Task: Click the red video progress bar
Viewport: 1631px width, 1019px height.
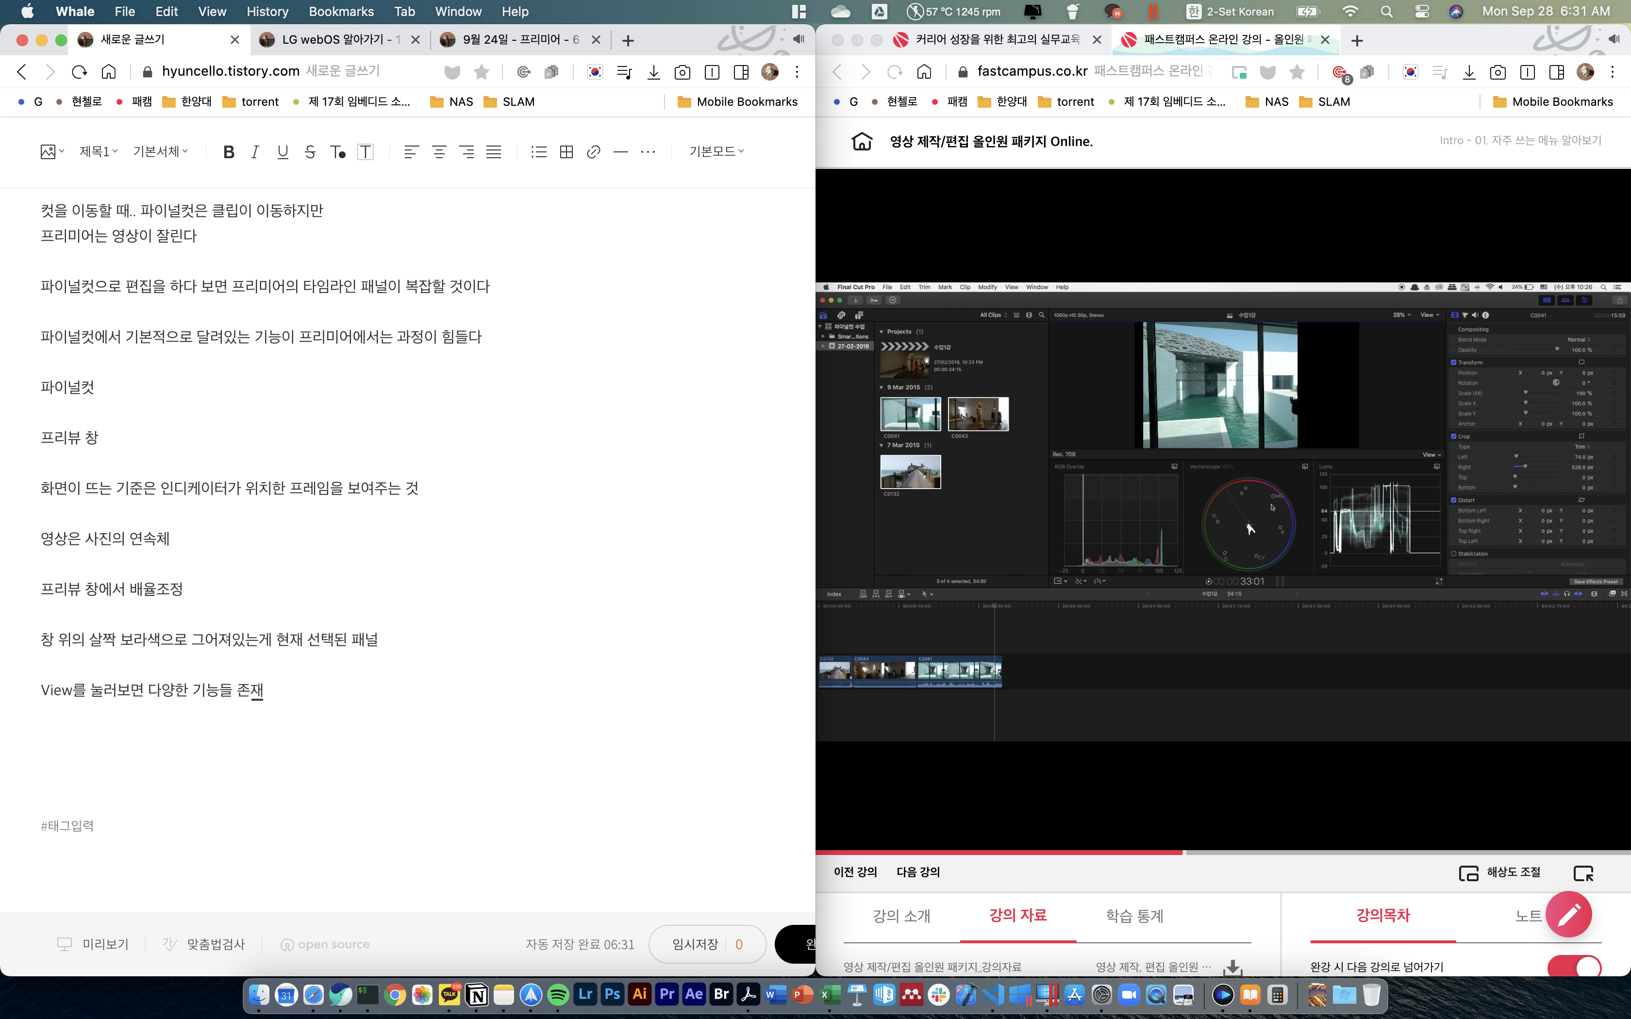Action: click(x=998, y=853)
